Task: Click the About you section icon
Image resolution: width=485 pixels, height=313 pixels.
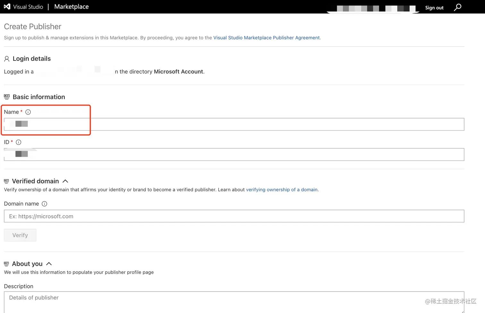Action: tap(6, 264)
